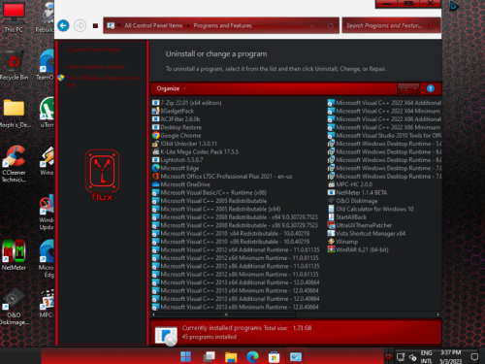
Task: Go to All Control Panel Items breadcrumb
Action: [x=153, y=25]
